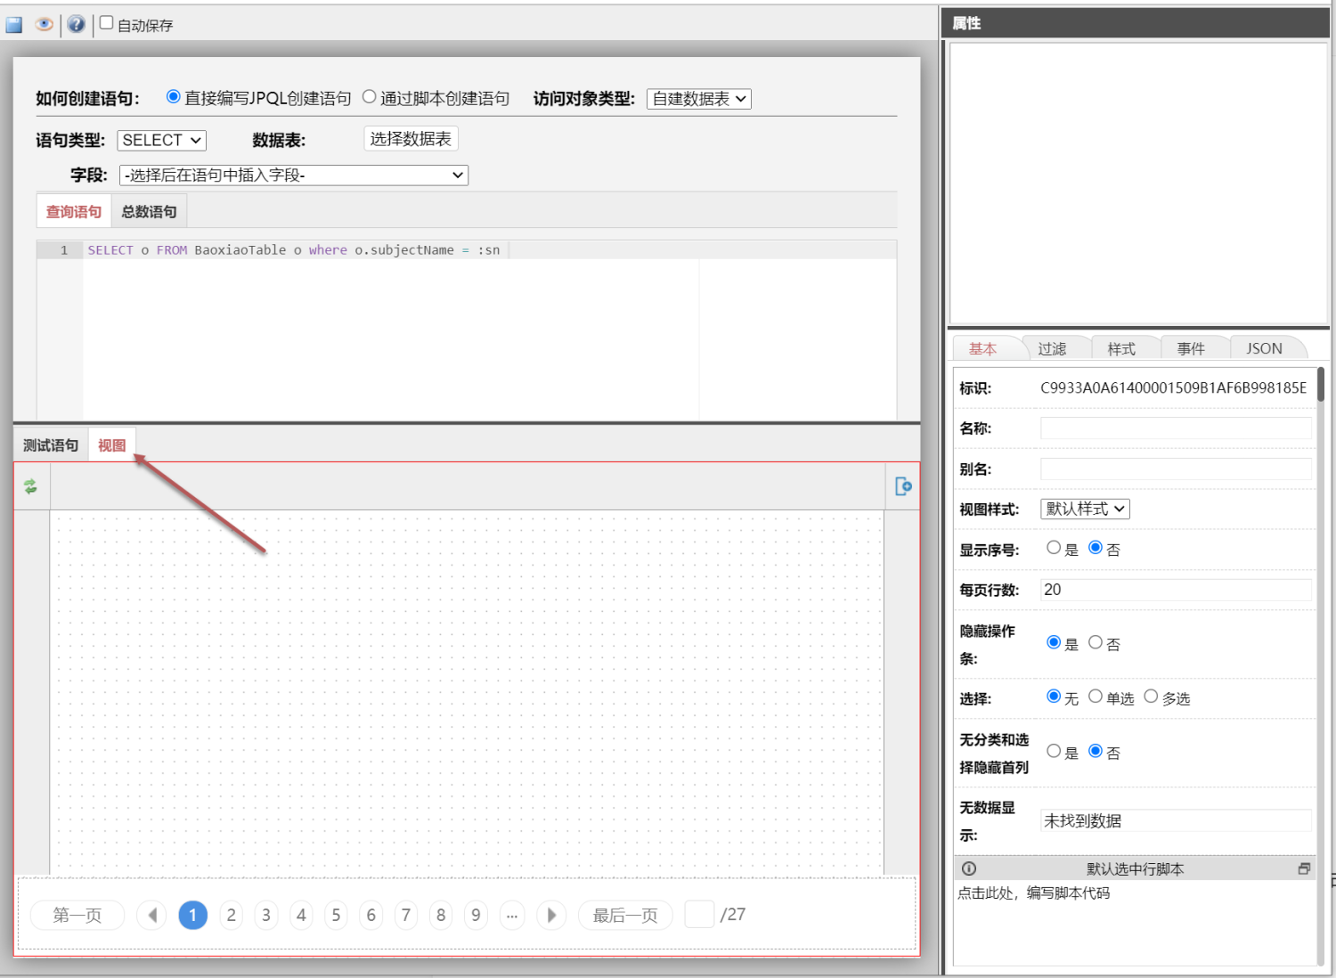Click the save floppy disk icon

(14, 25)
